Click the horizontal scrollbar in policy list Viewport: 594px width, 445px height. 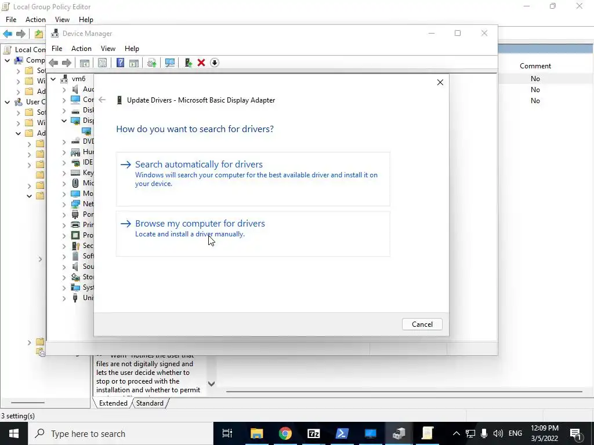pyautogui.click(x=404, y=391)
